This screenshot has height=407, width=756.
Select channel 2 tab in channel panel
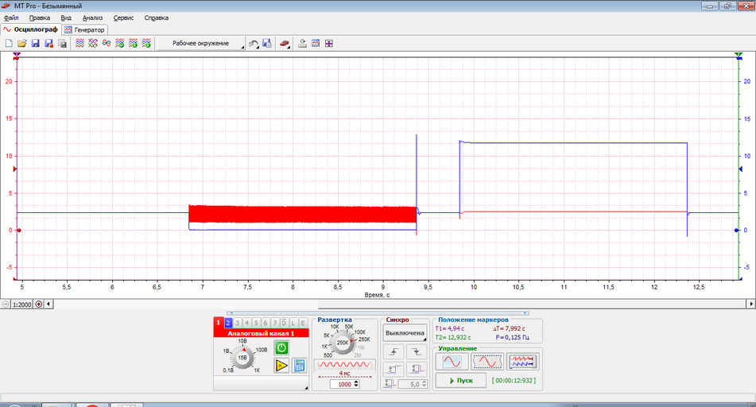tap(228, 323)
